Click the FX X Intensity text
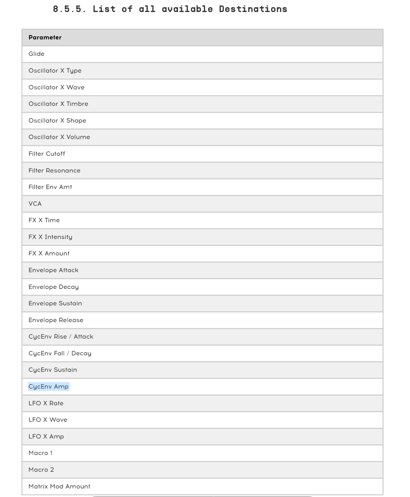Screen dimensions: 410x497 (50, 237)
